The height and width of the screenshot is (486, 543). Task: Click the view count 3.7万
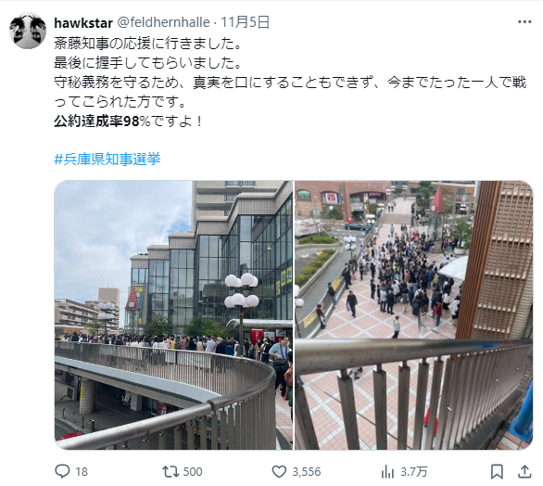coord(414,472)
